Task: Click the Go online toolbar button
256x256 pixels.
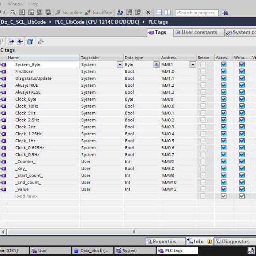Action: tap(69, 12)
